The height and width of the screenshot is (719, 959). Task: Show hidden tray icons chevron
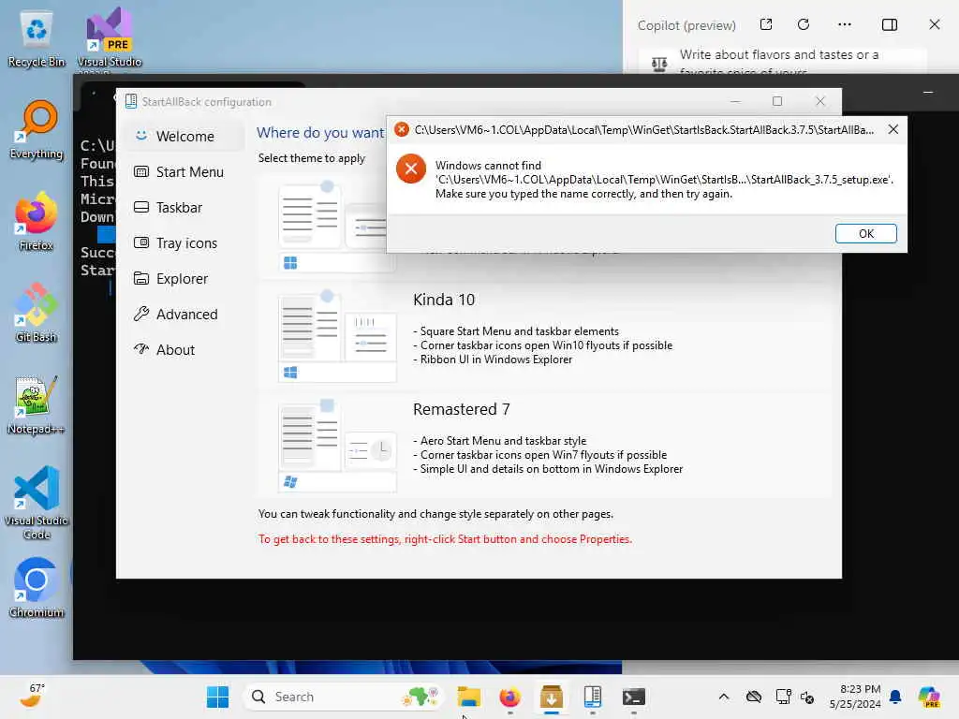[724, 697]
